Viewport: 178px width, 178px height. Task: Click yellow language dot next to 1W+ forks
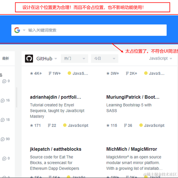(x=69, y=73)
